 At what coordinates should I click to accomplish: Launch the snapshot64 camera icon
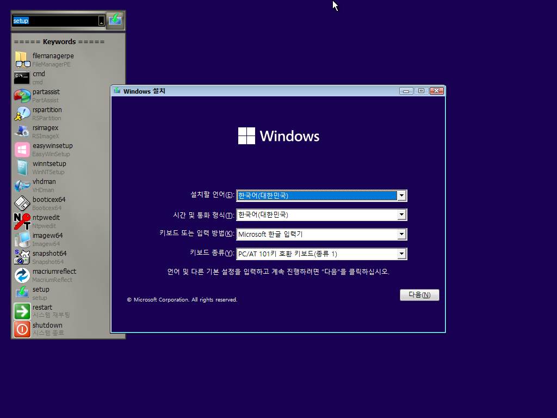[x=22, y=257]
